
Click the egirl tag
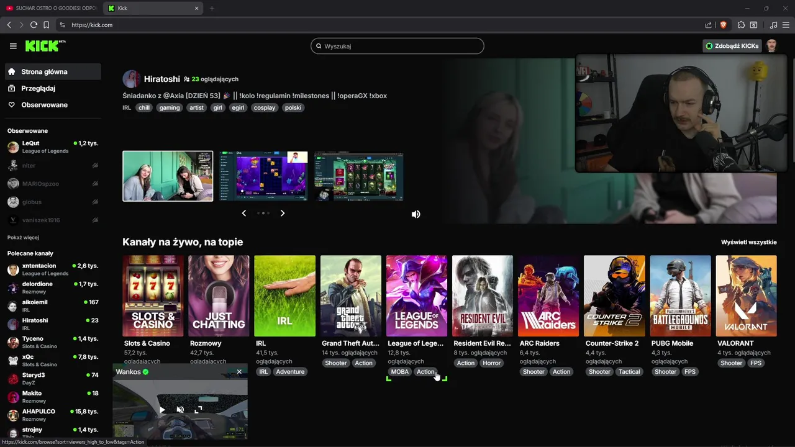pos(237,107)
